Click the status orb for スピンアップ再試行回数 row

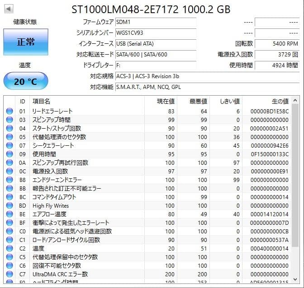click(x=9, y=163)
